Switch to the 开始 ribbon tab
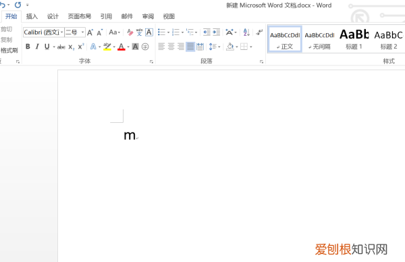 coord(11,16)
